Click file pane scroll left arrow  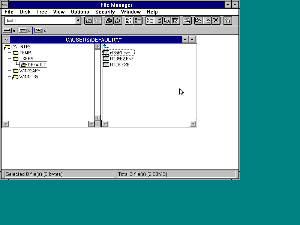[x=105, y=124]
